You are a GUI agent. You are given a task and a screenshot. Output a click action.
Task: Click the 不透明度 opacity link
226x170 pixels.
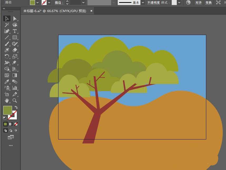tap(153, 3)
